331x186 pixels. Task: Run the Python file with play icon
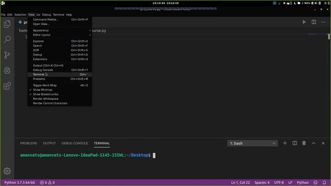point(304,22)
